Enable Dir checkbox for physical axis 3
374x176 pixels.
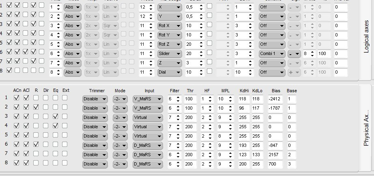(x=45, y=116)
